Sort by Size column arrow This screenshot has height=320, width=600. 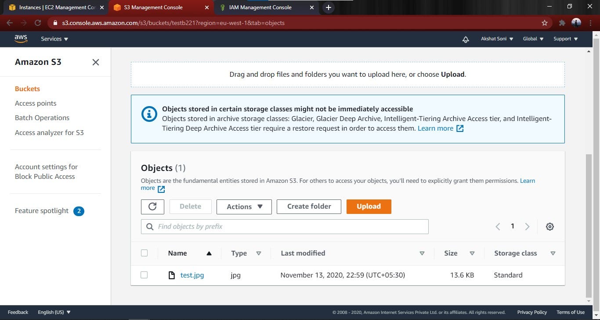coord(472,253)
